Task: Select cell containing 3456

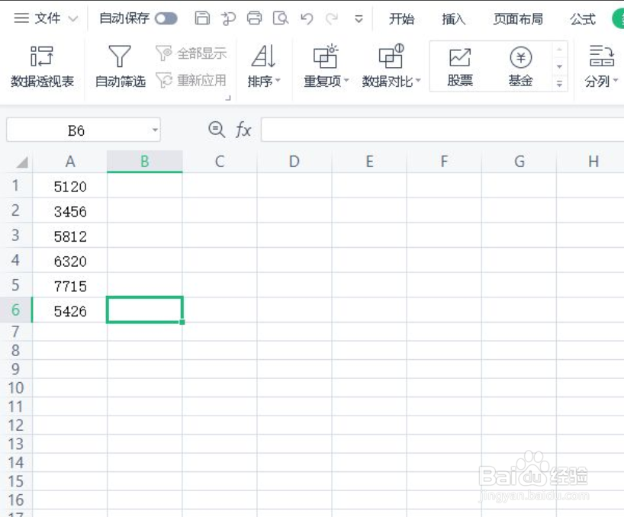Action: (70, 210)
